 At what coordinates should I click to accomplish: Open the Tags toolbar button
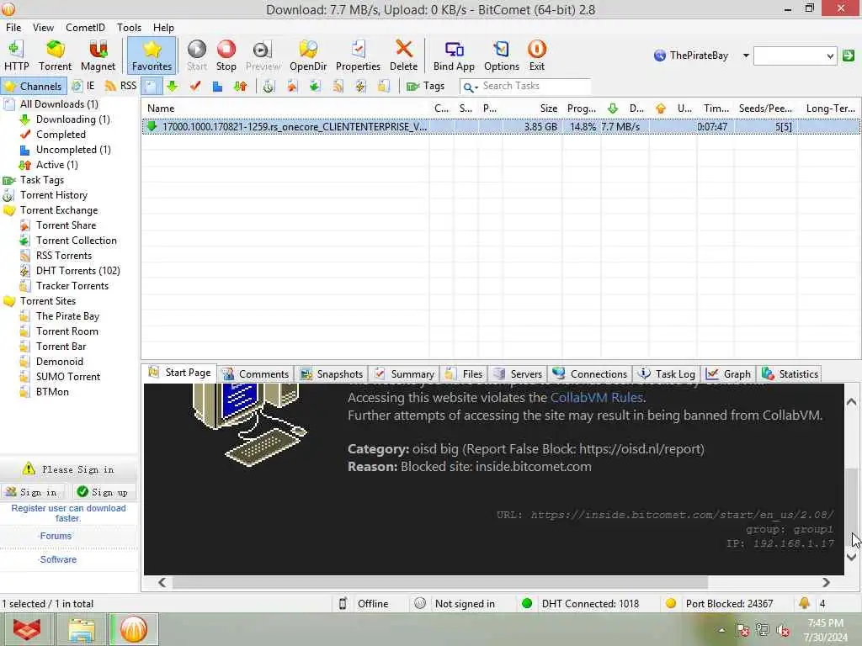[x=425, y=87]
